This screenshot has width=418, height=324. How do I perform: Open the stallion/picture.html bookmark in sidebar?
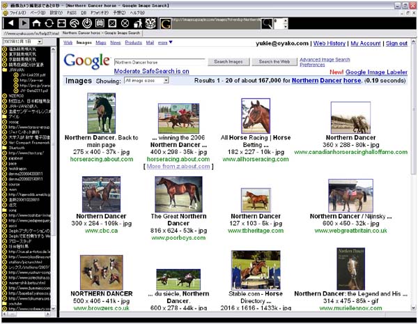[25, 262]
